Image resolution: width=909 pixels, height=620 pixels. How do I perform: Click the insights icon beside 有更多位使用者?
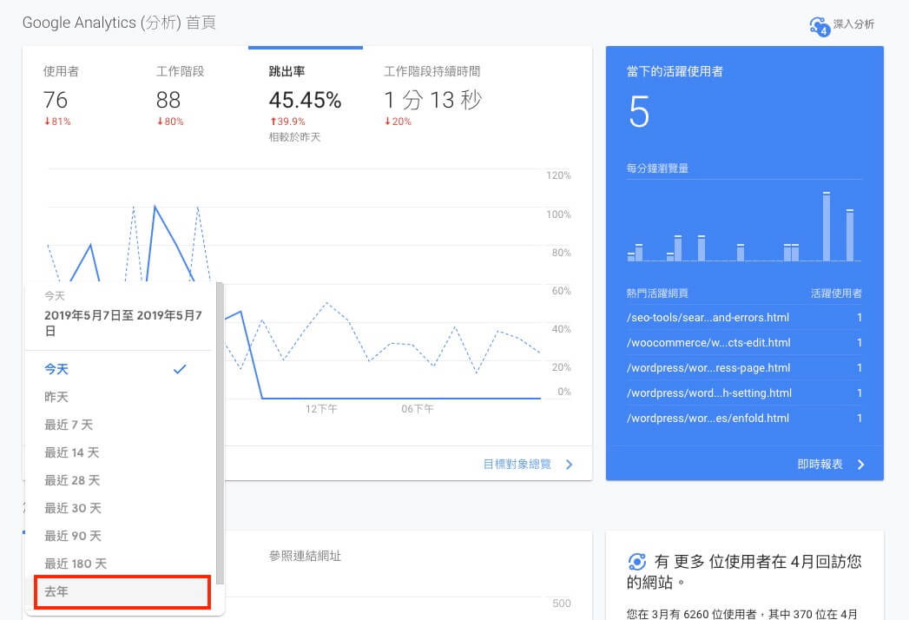pyautogui.click(x=637, y=562)
